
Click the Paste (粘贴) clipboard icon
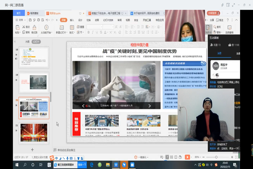(18, 28)
